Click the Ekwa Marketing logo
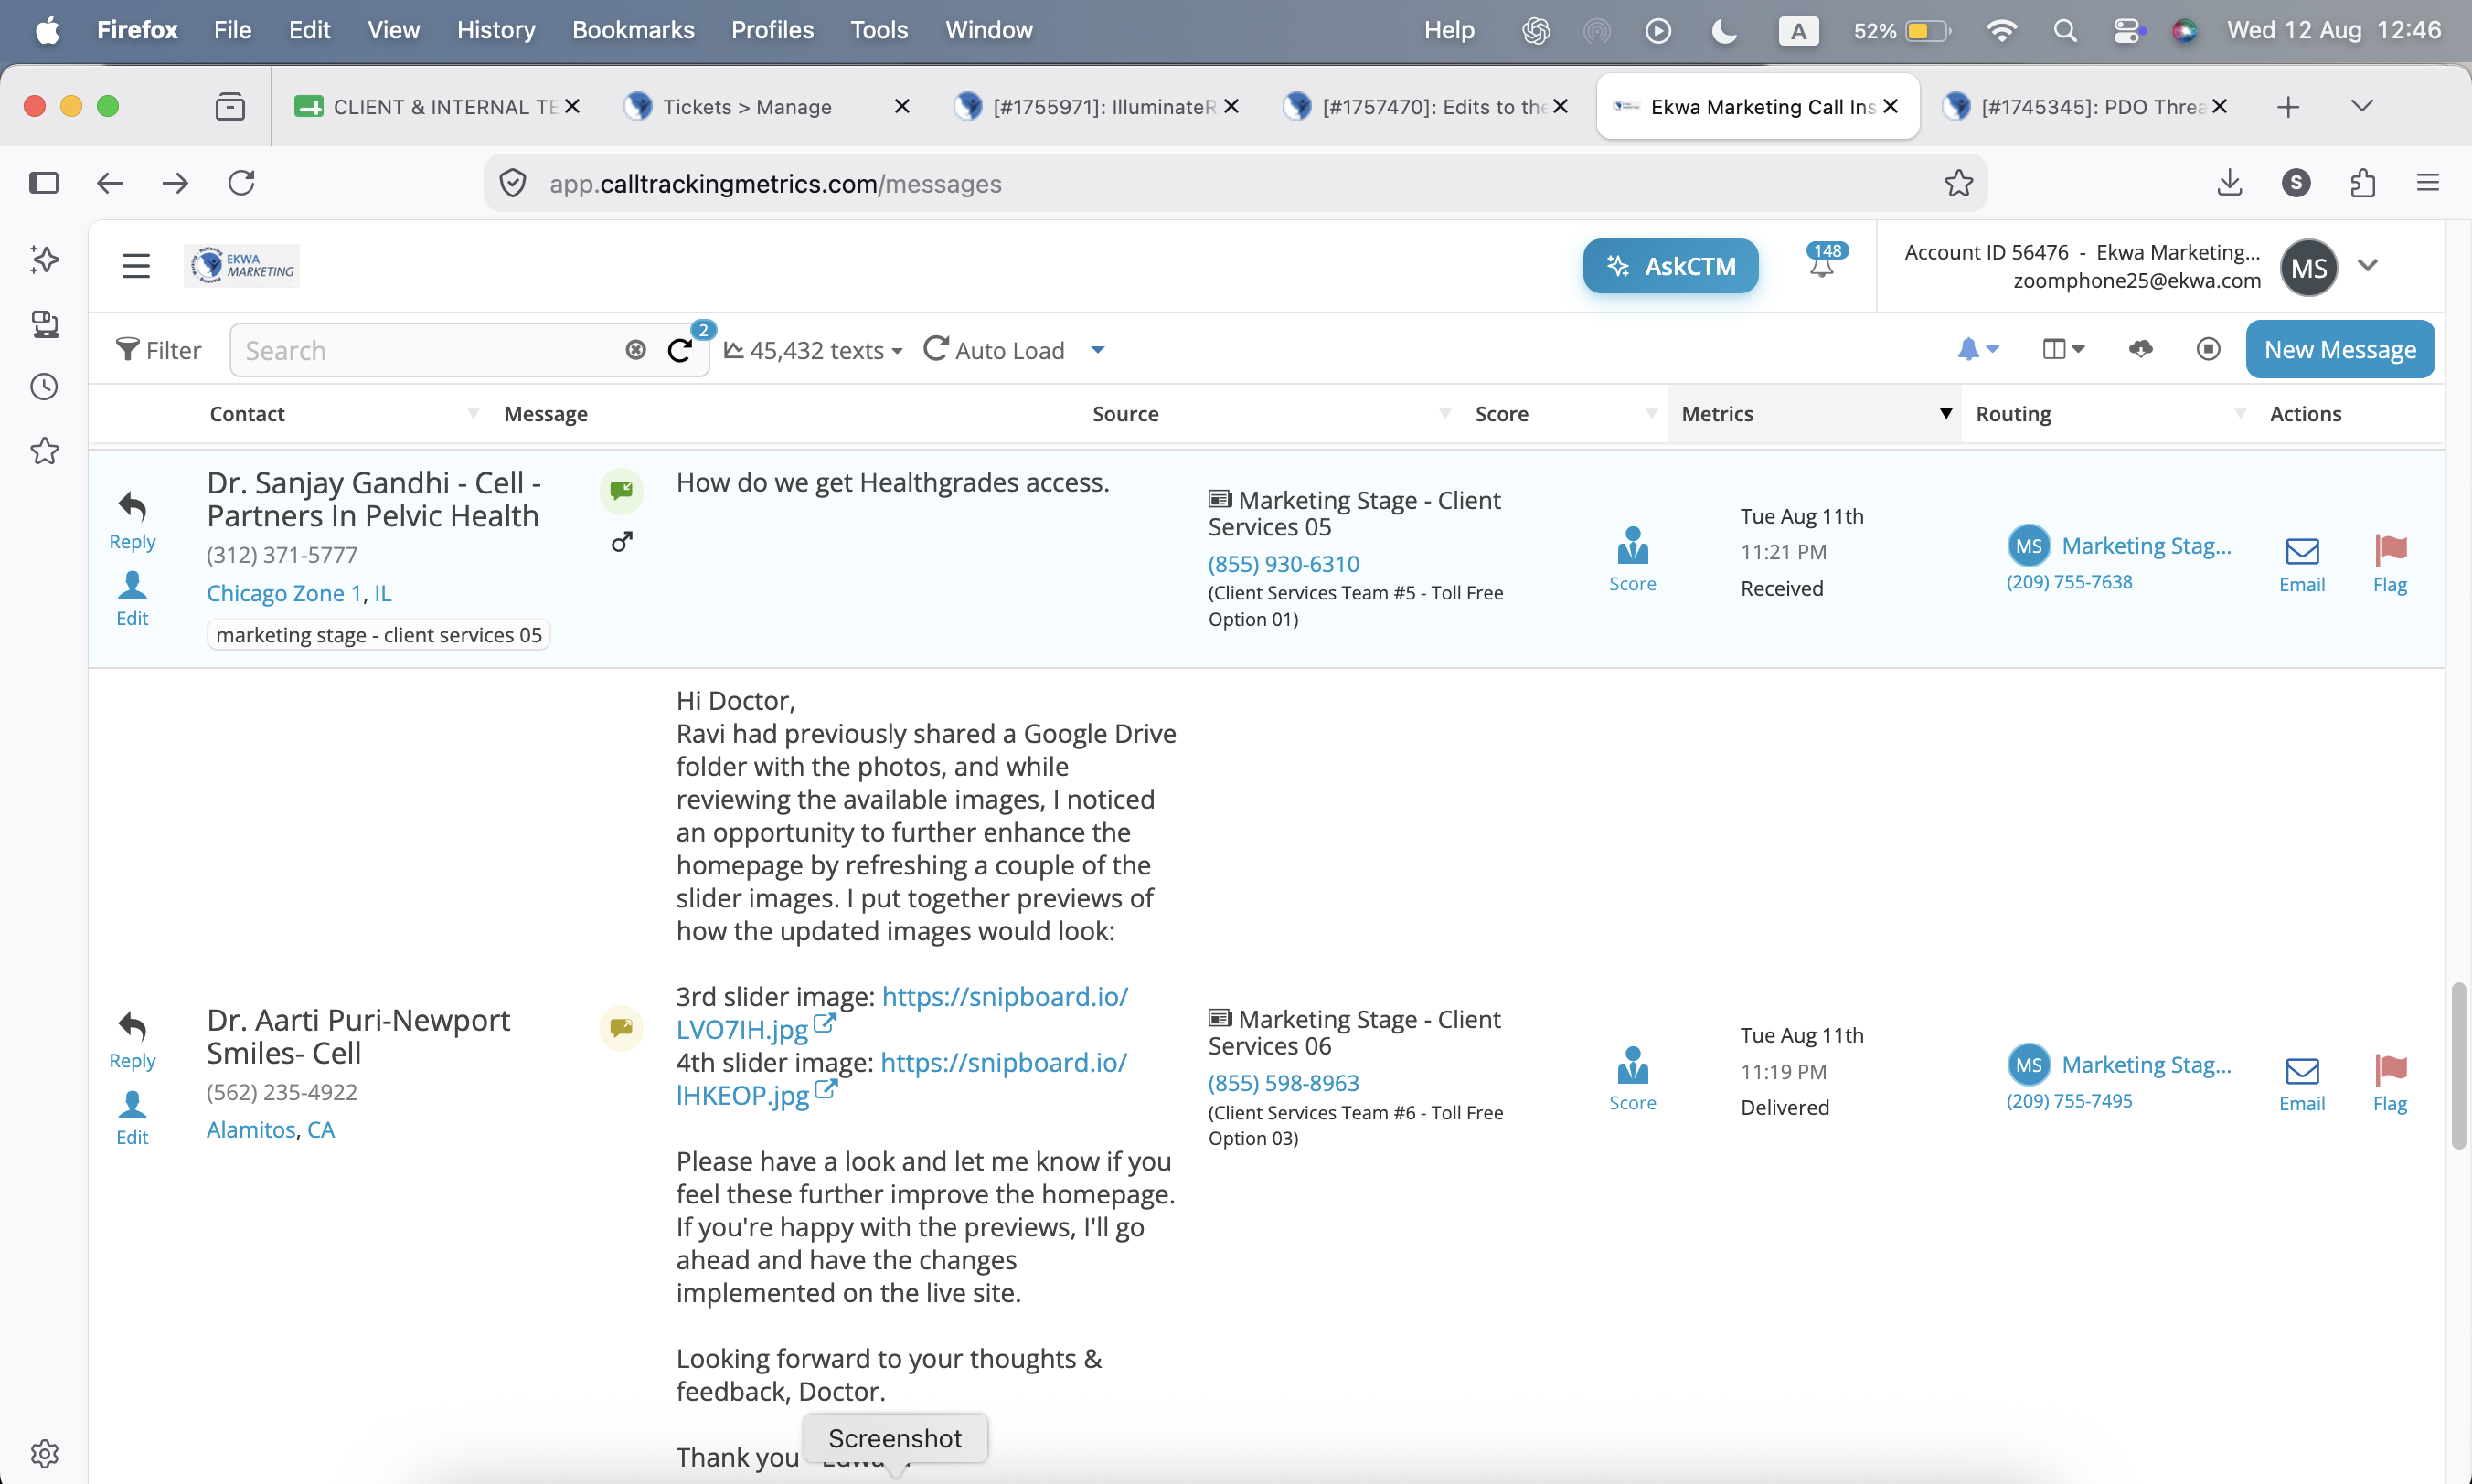This screenshot has width=2472, height=1484. 242,266
